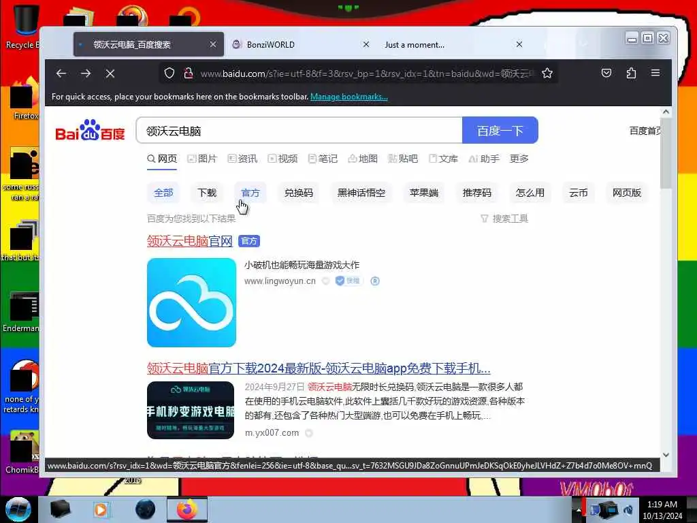Open the Firefox hamburger menu
This screenshot has width=697, height=523.
[x=655, y=73]
